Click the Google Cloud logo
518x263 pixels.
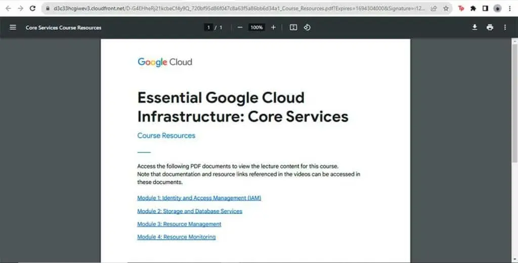click(x=165, y=62)
